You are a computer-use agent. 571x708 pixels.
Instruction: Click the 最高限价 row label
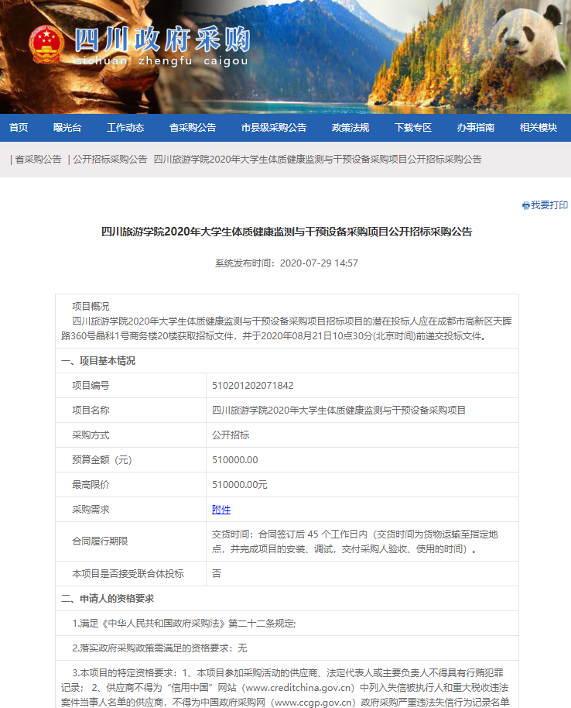[x=91, y=485]
